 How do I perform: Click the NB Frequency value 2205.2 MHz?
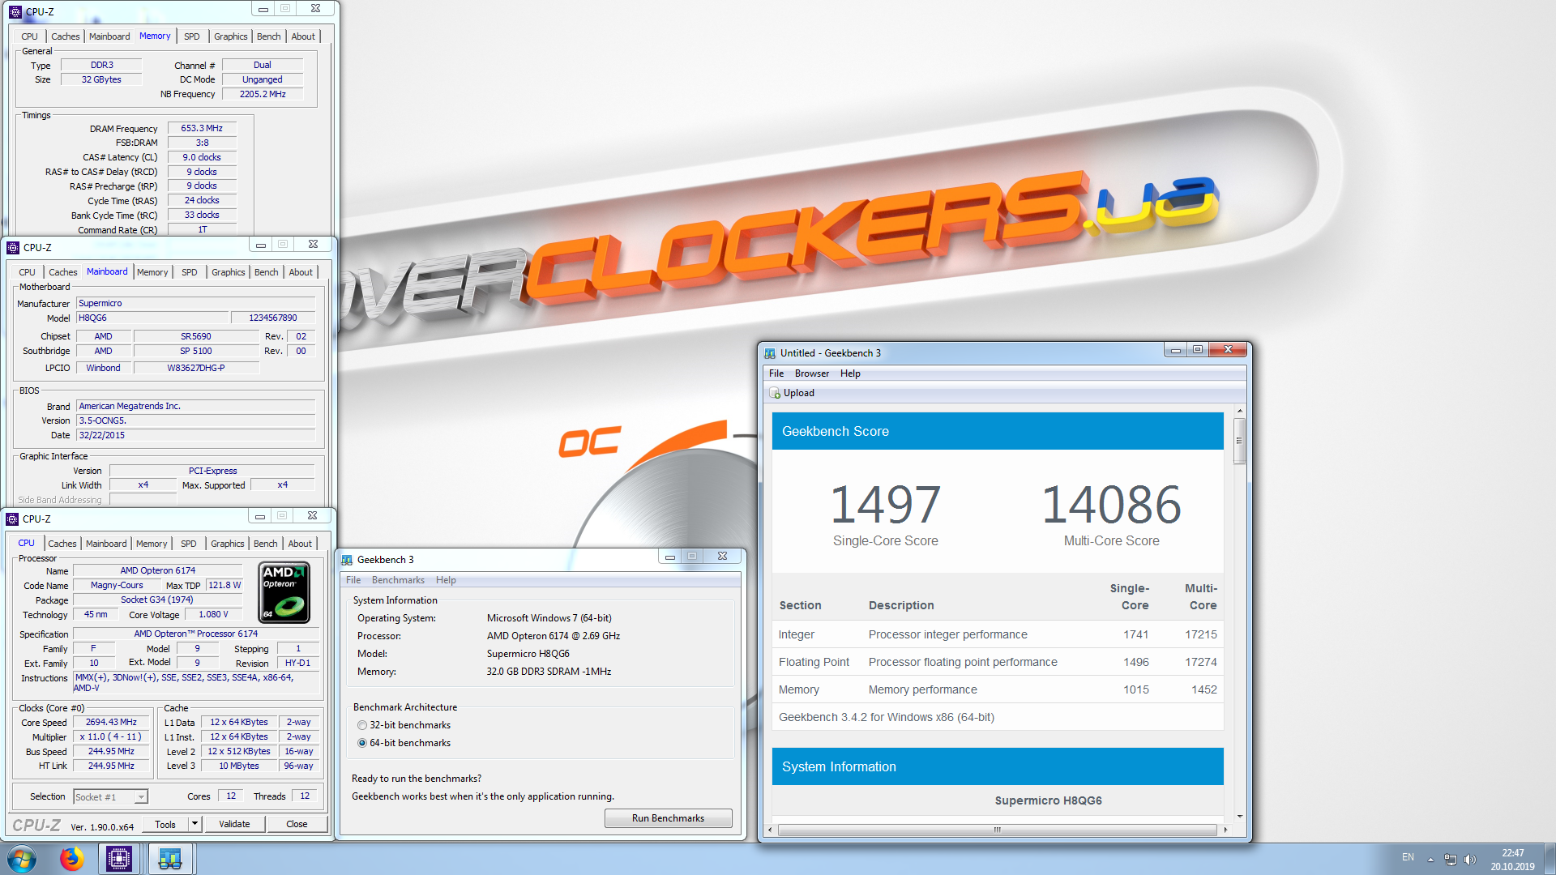pos(263,94)
